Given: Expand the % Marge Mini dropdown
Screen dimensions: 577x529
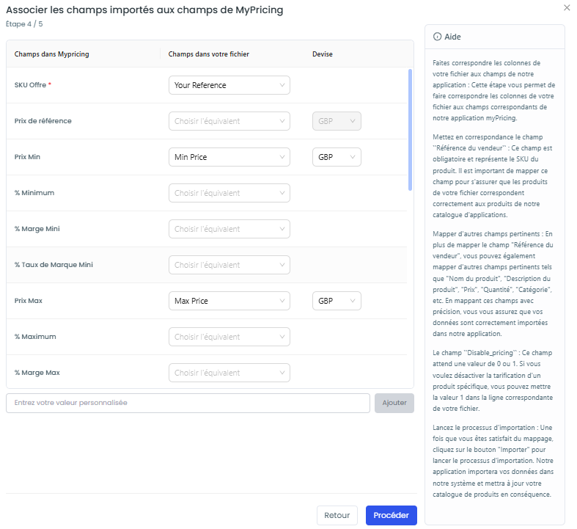Looking at the screenshot, I should [x=229, y=229].
